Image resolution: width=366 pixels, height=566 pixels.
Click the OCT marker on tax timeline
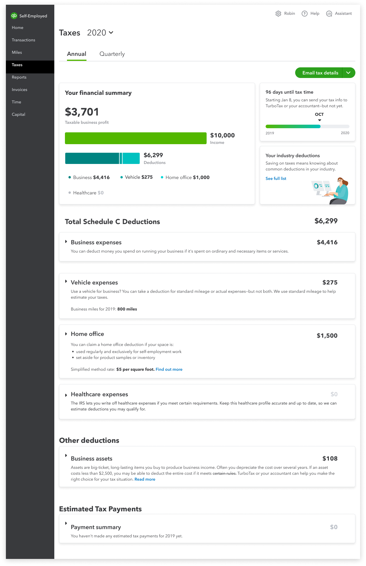point(319,116)
